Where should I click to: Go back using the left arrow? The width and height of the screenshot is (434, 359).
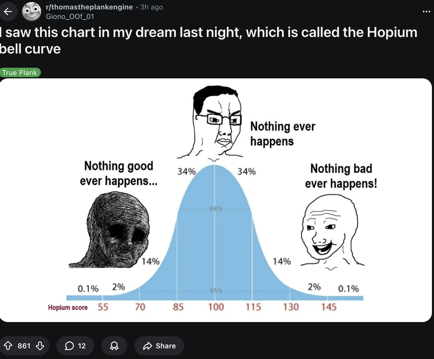(8, 12)
